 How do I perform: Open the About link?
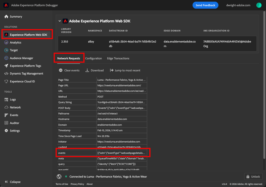[x=89, y=184]
